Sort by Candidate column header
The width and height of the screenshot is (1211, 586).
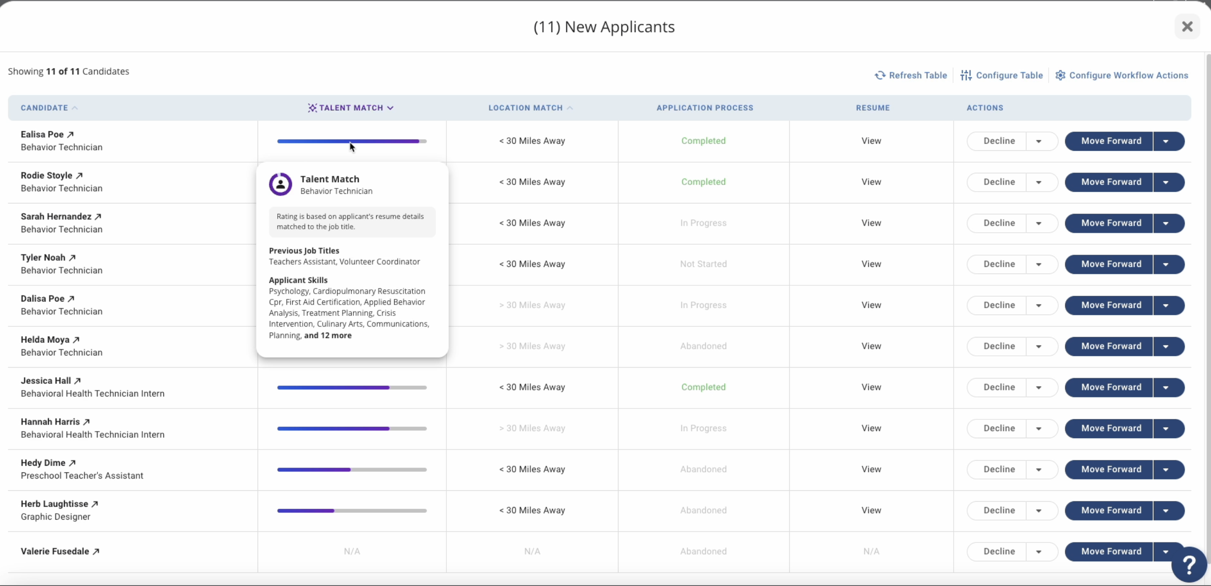49,108
